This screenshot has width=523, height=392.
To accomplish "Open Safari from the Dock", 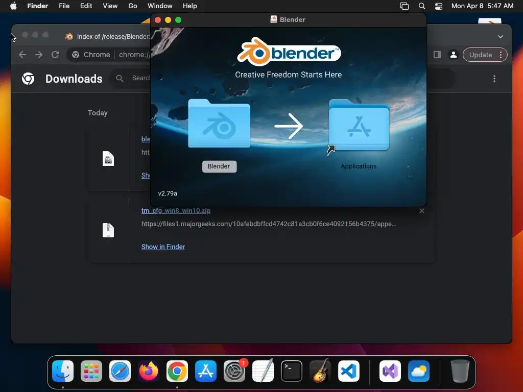I will (x=120, y=371).
